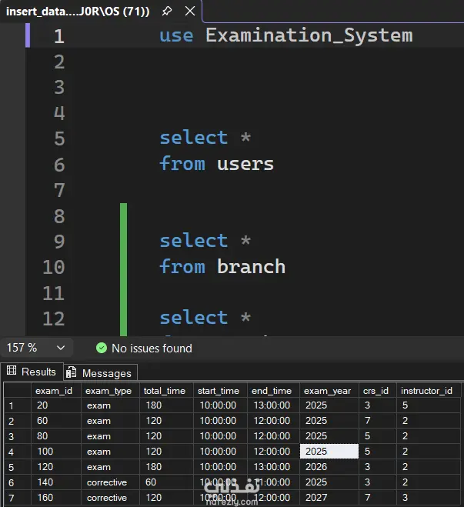Select the insert_data editor tab
464x507 pixels.
point(77,12)
